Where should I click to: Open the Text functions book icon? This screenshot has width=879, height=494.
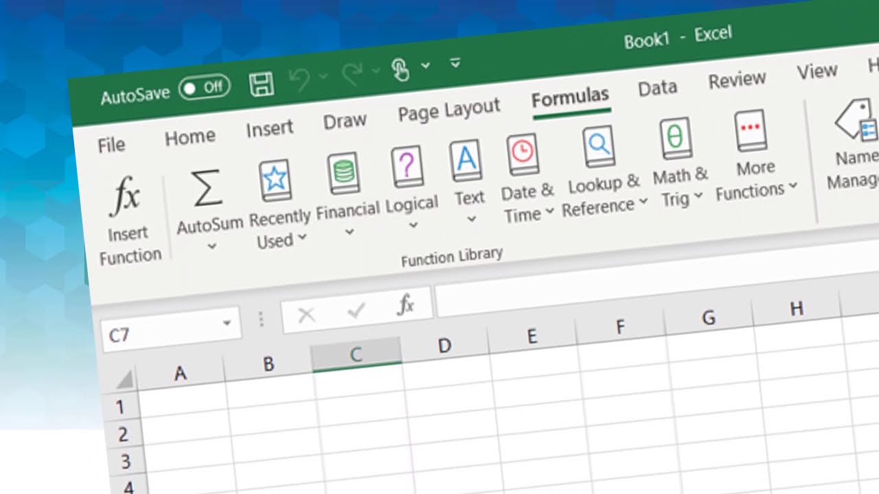point(466,161)
